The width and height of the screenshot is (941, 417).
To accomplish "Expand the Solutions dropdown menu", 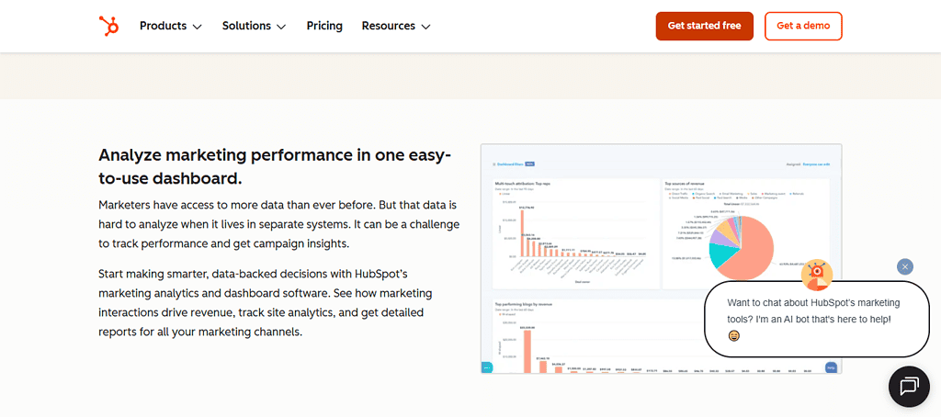I will [254, 26].
